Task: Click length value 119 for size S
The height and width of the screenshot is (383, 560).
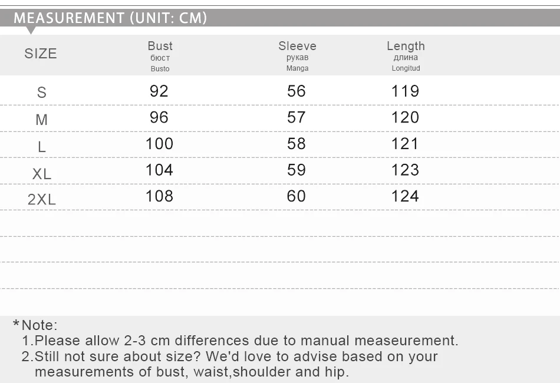Action: [x=405, y=91]
